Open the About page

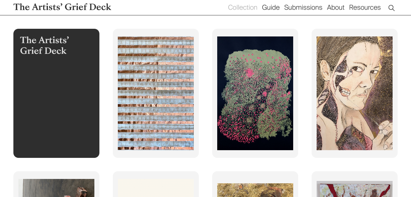pos(336,7)
